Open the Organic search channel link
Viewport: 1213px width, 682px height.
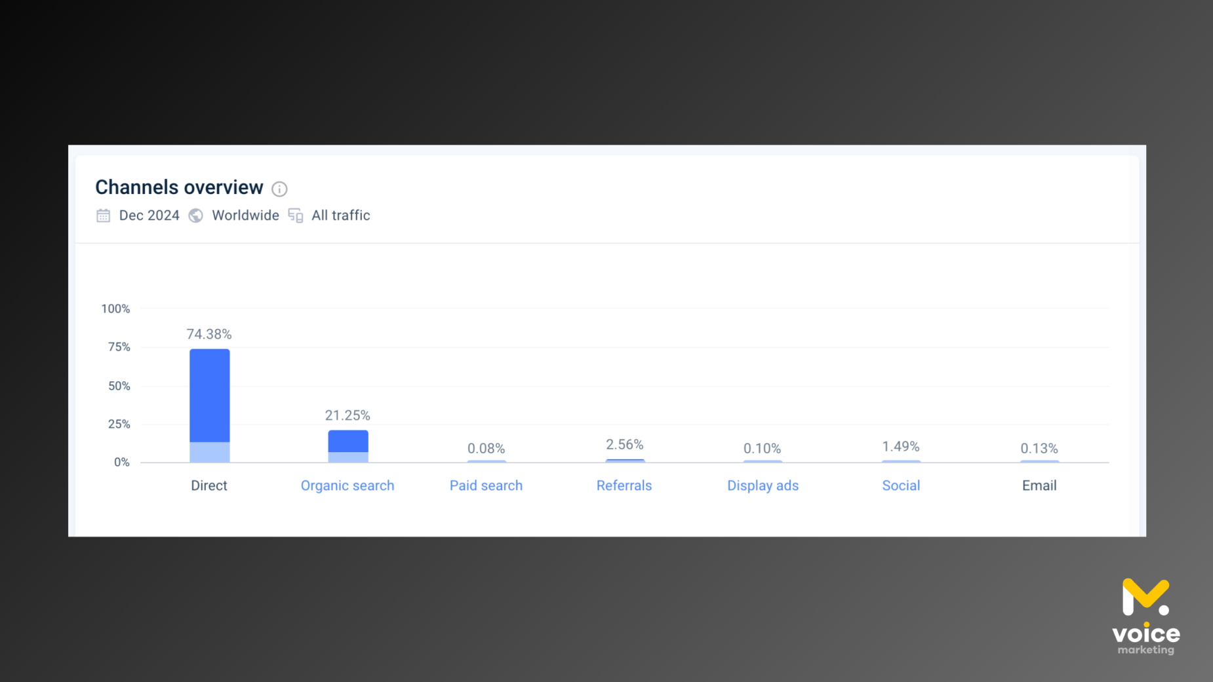pos(347,485)
